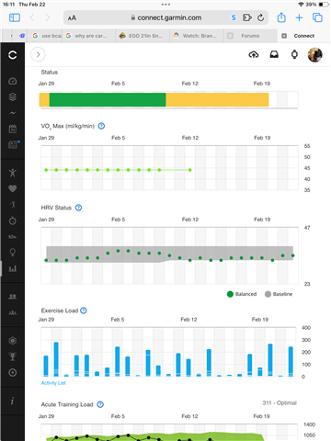Open HRV Status help question icon
Screen dimensions: 331x441
pos(78,208)
